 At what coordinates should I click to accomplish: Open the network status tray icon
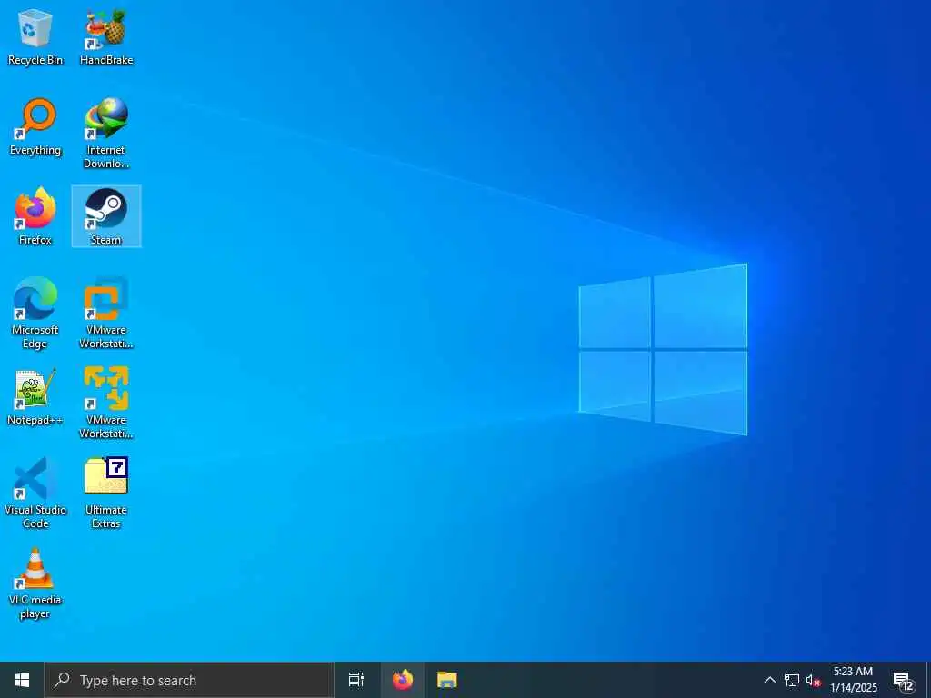pos(792,680)
